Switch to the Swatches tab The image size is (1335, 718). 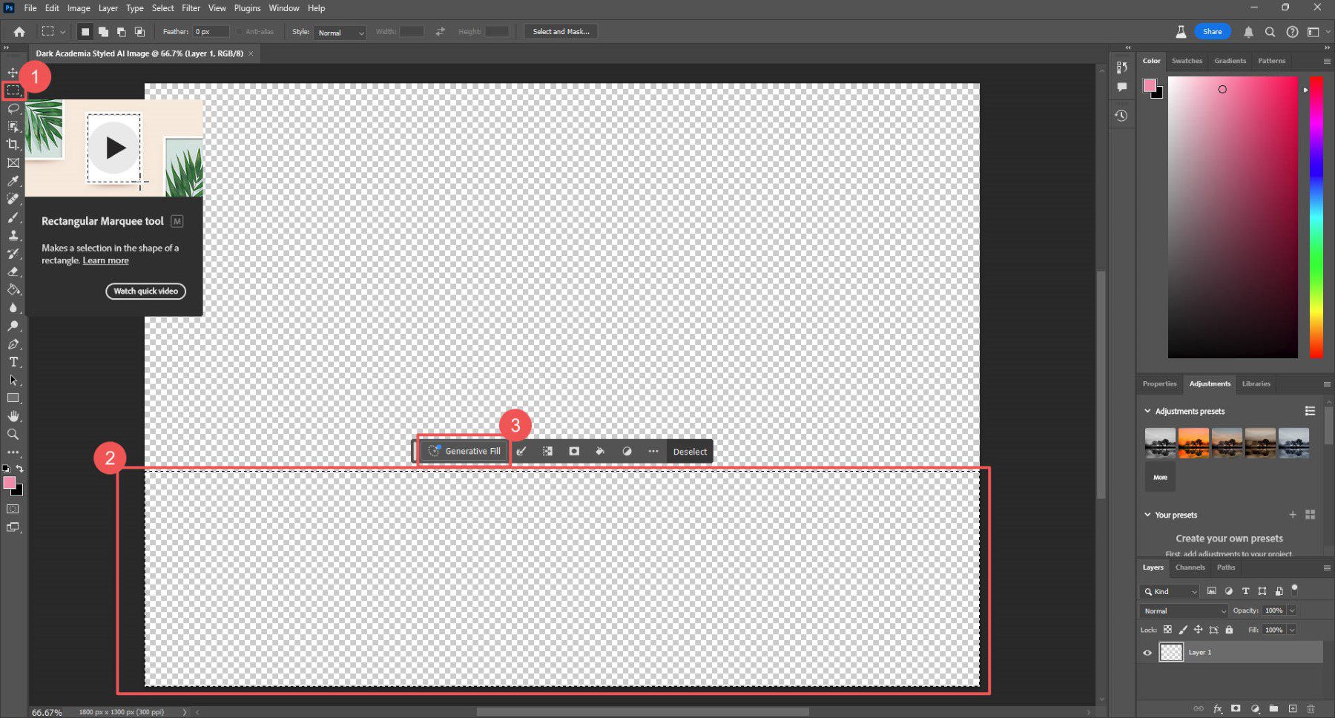(x=1187, y=61)
